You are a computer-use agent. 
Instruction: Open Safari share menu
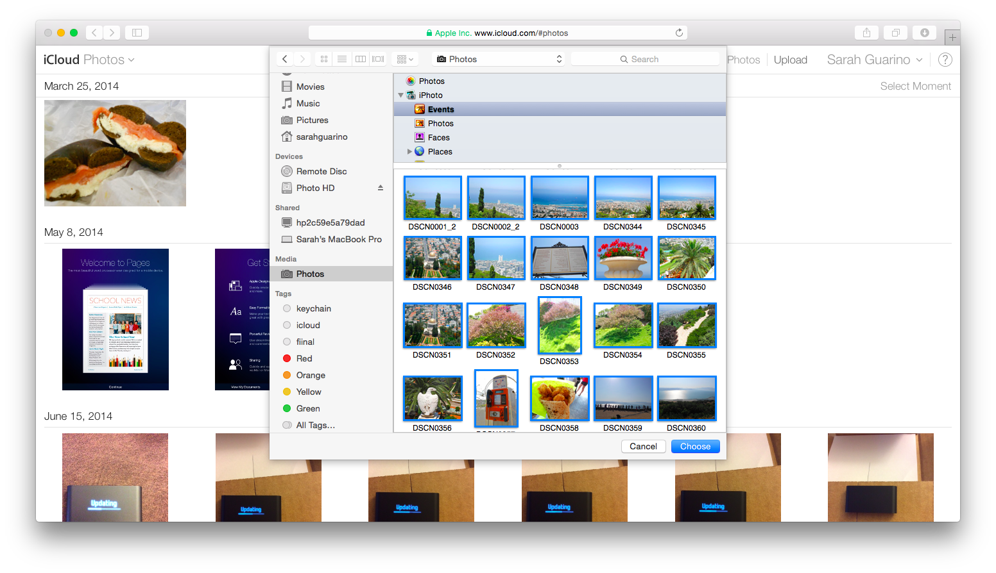click(866, 33)
